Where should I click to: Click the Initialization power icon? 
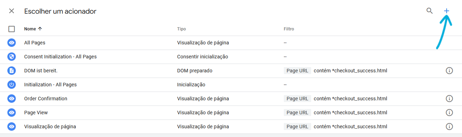[x=12, y=85]
